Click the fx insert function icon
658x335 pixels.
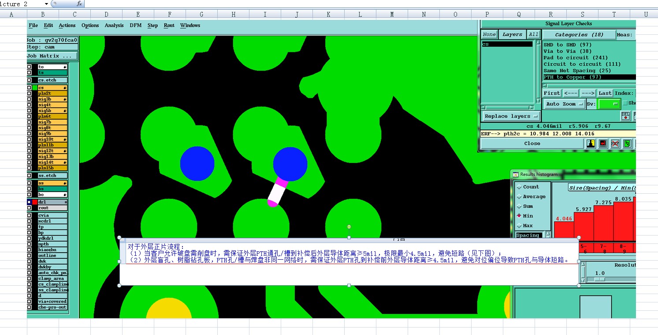79,4
